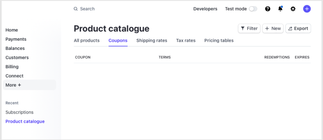Click the COUPON column header

point(82,57)
